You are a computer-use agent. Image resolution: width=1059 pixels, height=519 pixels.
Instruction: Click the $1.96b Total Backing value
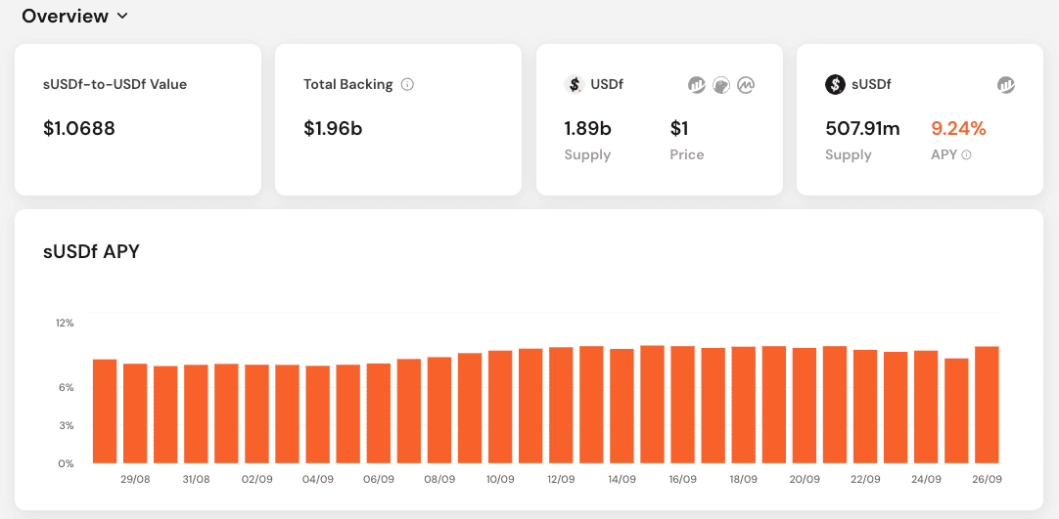pos(333,128)
